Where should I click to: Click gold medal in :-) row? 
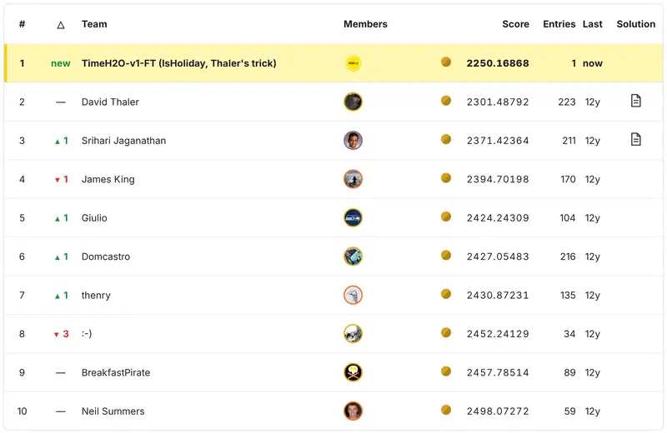(446, 333)
